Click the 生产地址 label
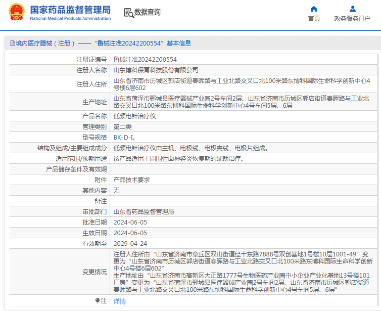 pos(94,102)
